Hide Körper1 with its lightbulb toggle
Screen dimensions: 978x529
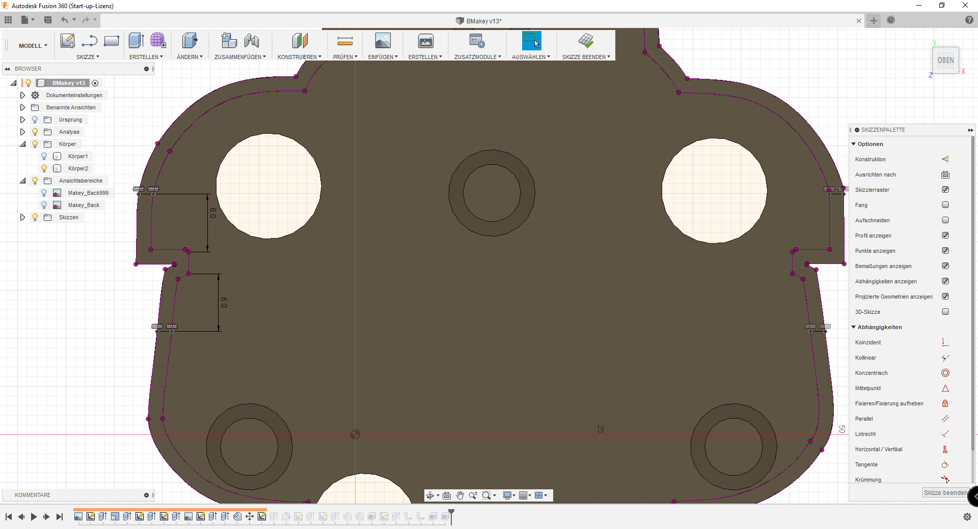click(44, 156)
